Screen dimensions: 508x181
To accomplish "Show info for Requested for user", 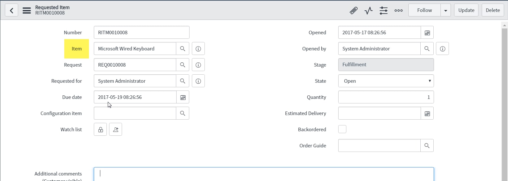I will 198,81.
